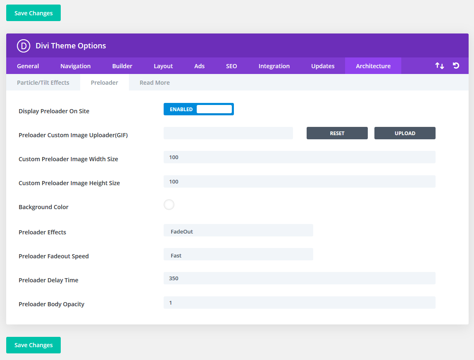
Task: Click the Display Preloader On Site label
Action: 54,111
